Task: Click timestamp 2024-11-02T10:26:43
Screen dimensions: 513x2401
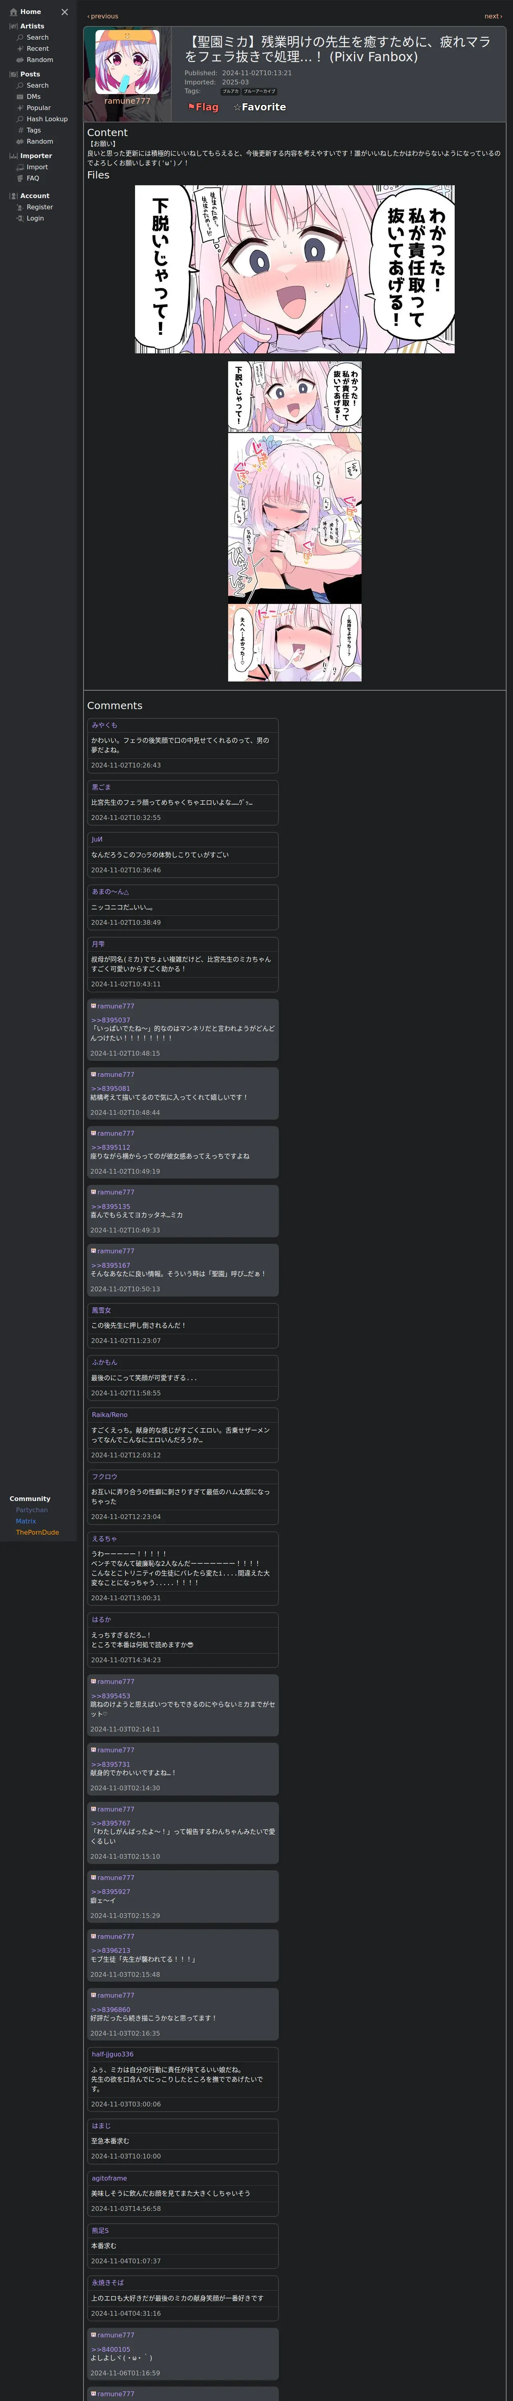Action: [x=126, y=765]
